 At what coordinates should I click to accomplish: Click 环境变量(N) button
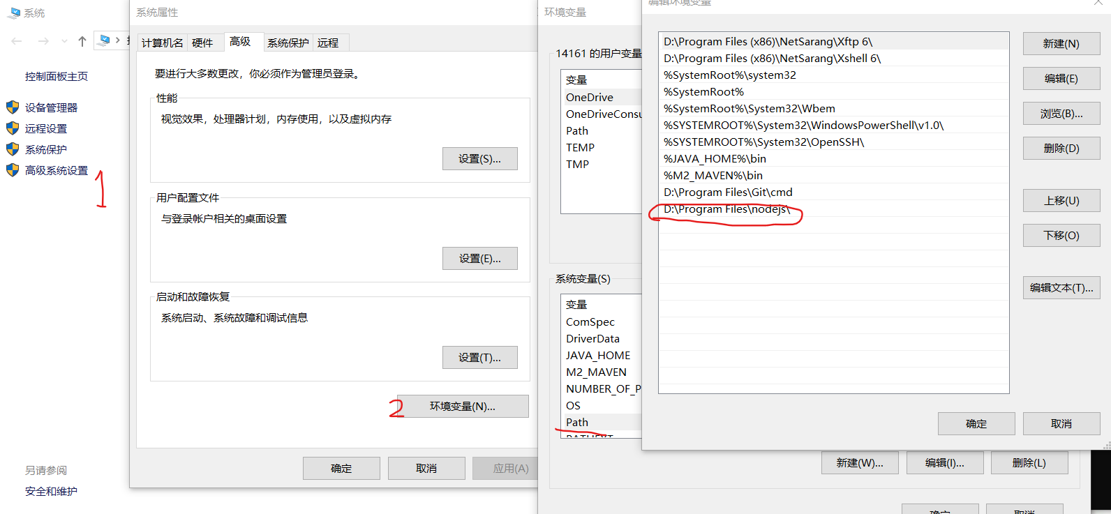pyautogui.click(x=463, y=406)
